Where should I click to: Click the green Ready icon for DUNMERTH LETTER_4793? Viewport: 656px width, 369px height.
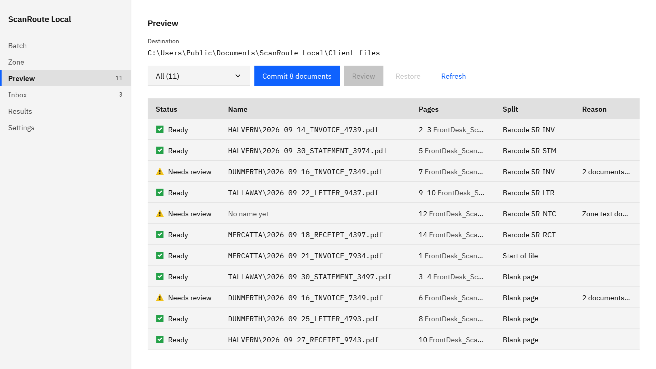(160, 318)
